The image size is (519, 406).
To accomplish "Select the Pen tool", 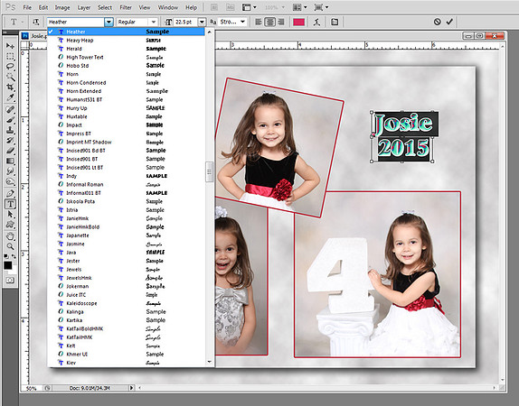I will pyautogui.click(x=10, y=193).
